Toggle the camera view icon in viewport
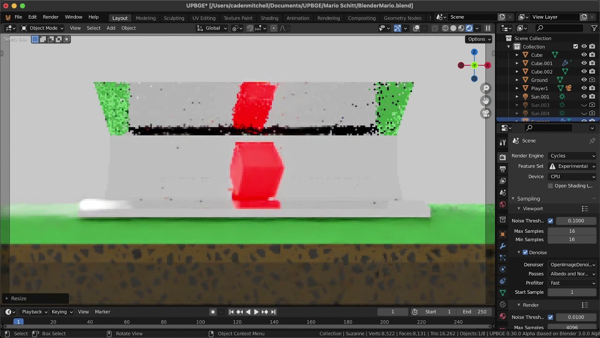The width and height of the screenshot is (600, 338). point(486,113)
